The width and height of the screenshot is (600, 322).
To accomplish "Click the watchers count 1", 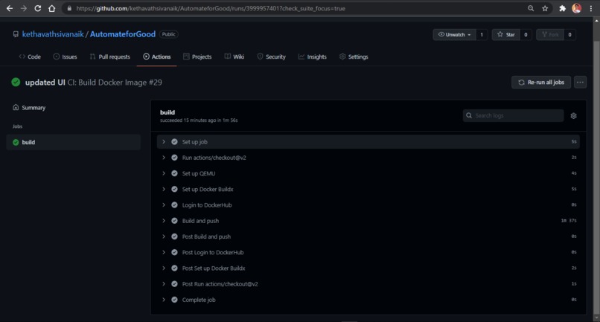I will click(482, 34).
